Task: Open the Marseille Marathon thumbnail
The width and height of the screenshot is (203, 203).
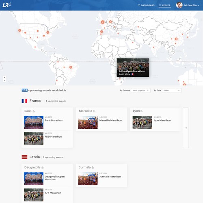Action: click(x=88, y=122)
